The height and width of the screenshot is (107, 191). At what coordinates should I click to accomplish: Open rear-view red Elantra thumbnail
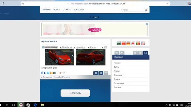[x=91, y=57]
